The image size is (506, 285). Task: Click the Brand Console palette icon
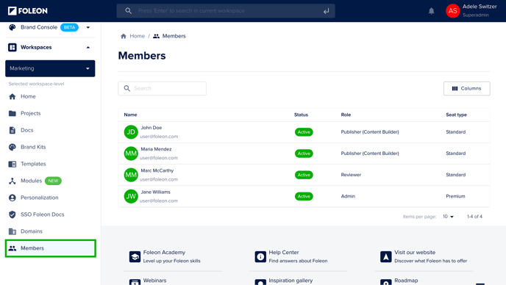[13, 27]
